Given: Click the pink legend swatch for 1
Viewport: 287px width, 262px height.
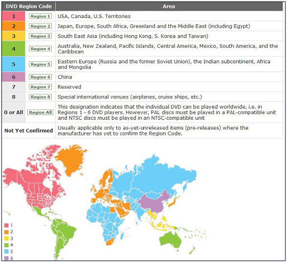Looking at the screenshot, I should (x=6, y=225).
